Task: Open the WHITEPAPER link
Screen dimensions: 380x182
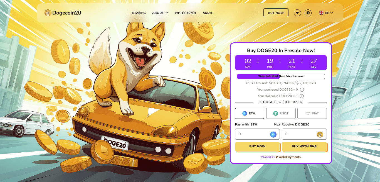Action: [x=185, y=13]
